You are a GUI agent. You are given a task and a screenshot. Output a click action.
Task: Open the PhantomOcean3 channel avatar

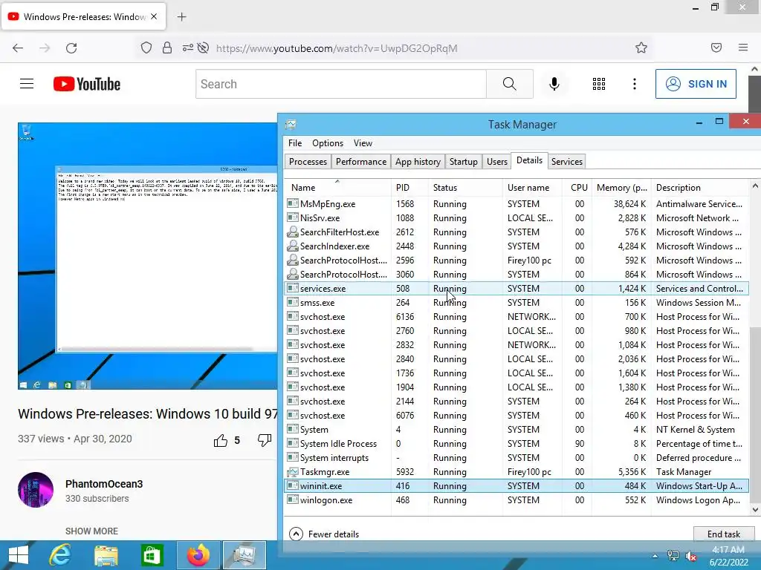[36, 490]
